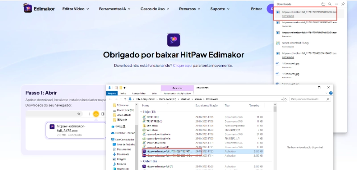
Task: Switch to the Início ribbon tab
Action: [123, 93]
